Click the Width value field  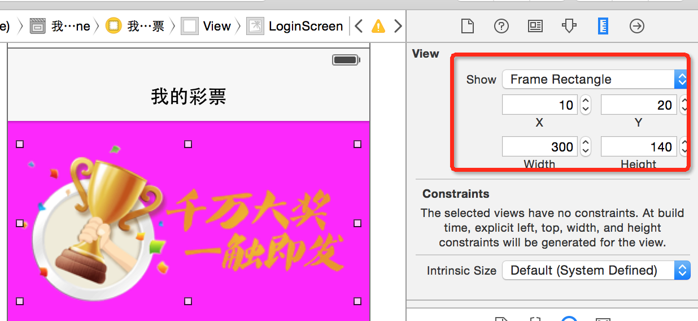point(539,147)
